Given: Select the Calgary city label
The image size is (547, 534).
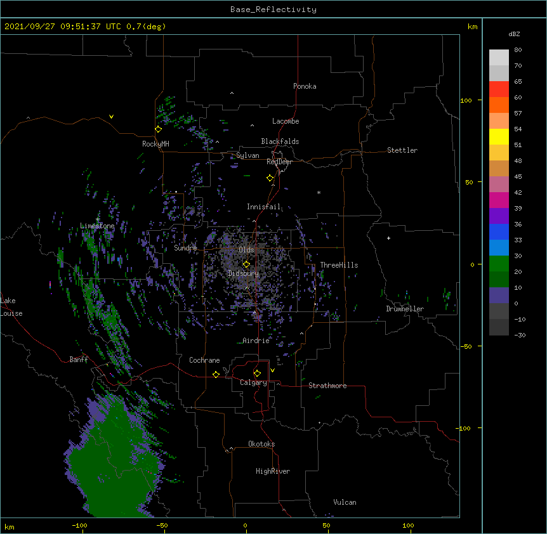Looking at the screenshot, I should (253, 382).
